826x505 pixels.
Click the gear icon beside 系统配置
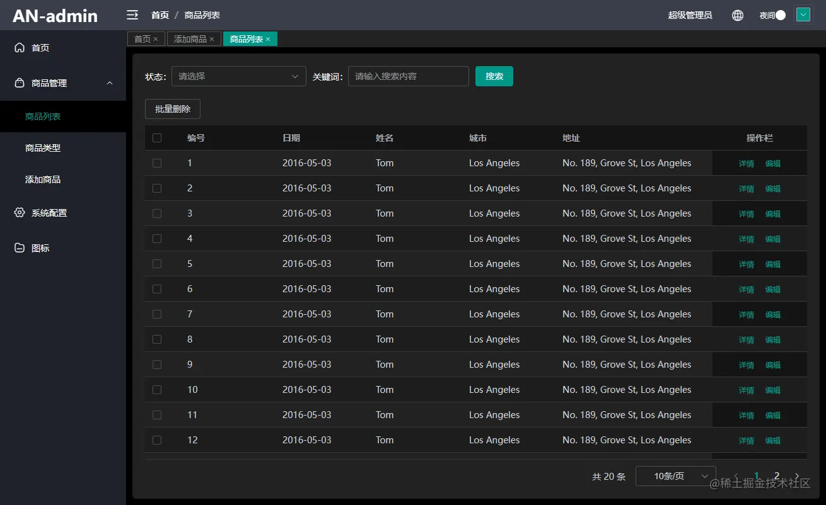(20, 213)
